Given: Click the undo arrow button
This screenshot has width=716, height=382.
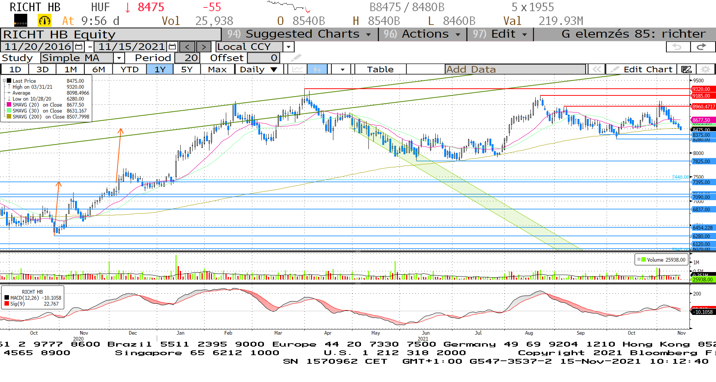Looking at the screenshot, I should [x=678, y=47].
